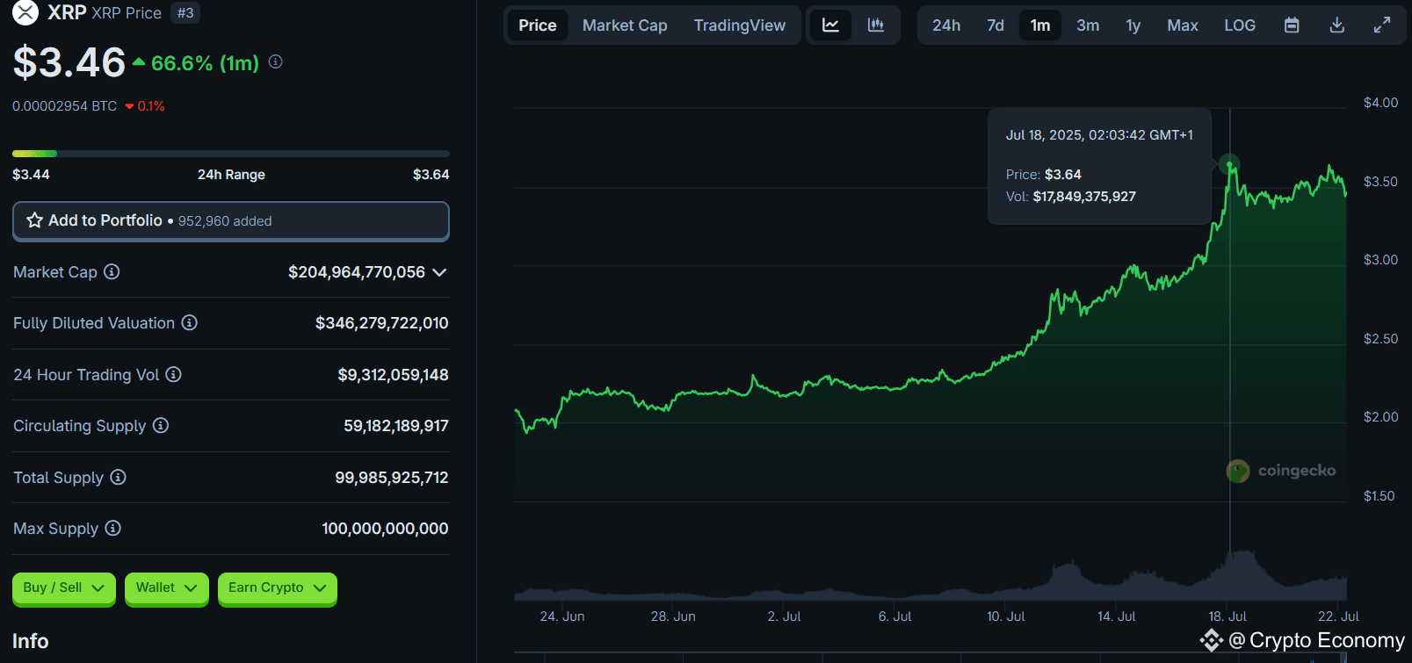
Task: Click the 0.00002954 BTC price text
Action: coord(64,106)
